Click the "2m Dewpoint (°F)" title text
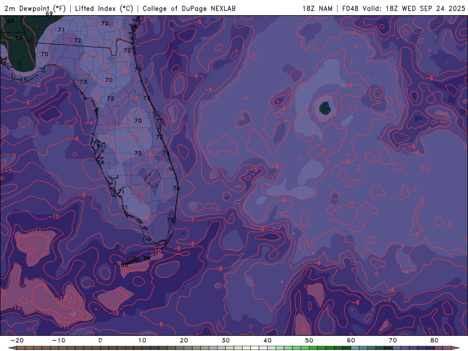The image size is (468, 351). (x=35, y=8)
